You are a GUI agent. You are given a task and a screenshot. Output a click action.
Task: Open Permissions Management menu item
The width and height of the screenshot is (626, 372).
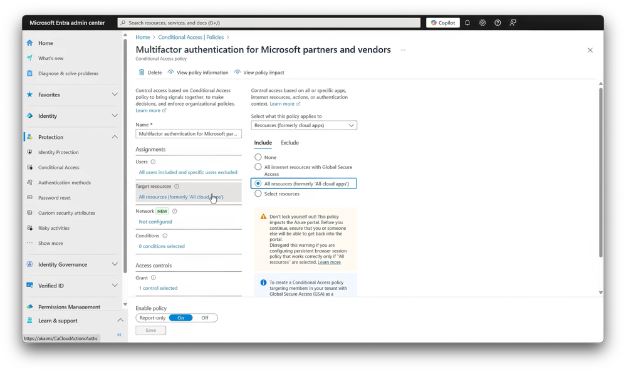[69, 307]
